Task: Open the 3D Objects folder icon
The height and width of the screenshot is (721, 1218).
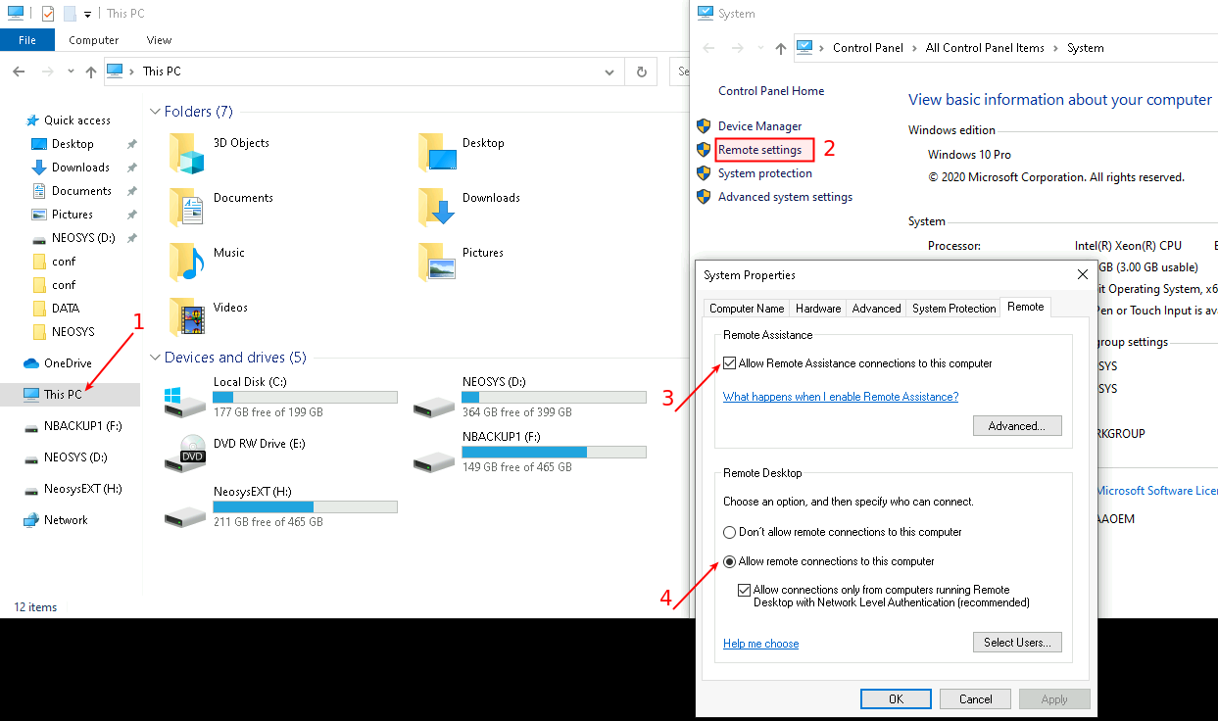Action: point(186,153)
